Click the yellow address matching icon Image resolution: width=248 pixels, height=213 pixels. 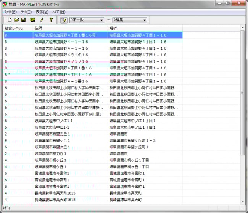click(33, 20)
